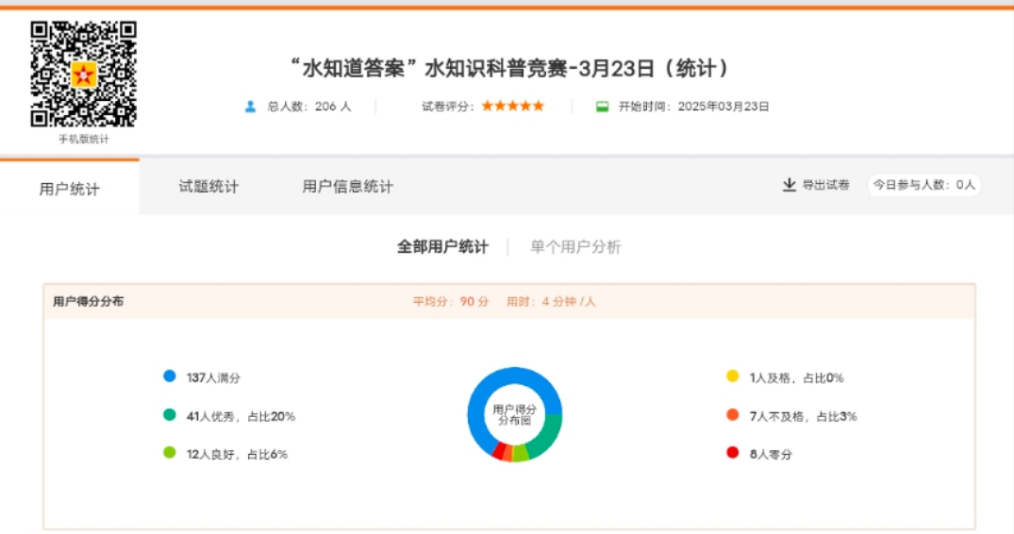Viewport: 1014px width, 534px height.
Task: Click the light green dot for 12人良好
Action: [170, 453]
